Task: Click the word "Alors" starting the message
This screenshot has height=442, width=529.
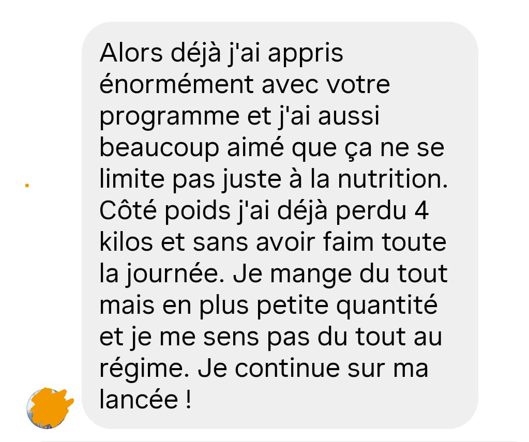Action: 131,53
